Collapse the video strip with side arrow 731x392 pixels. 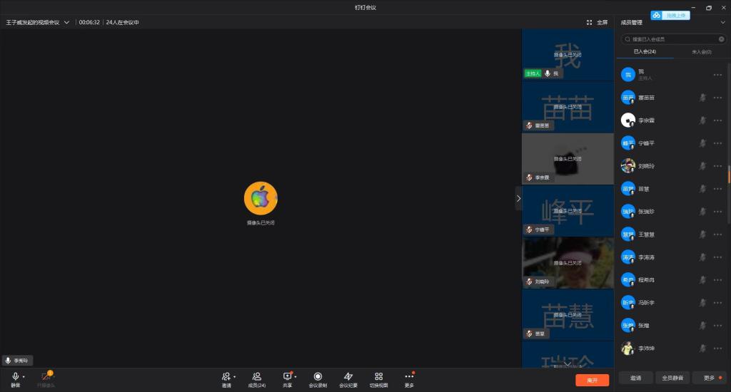click(x=518, y=198)
